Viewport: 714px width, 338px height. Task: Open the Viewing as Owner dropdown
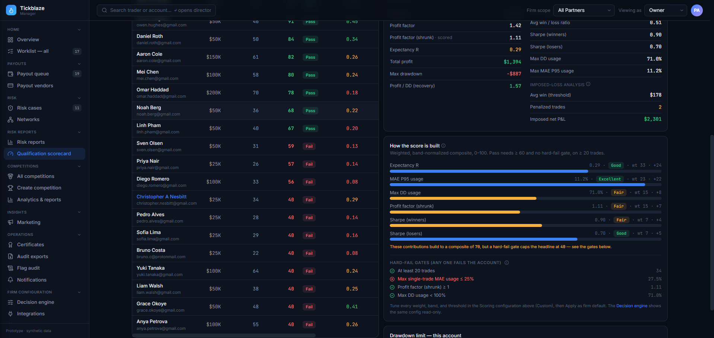666,10
